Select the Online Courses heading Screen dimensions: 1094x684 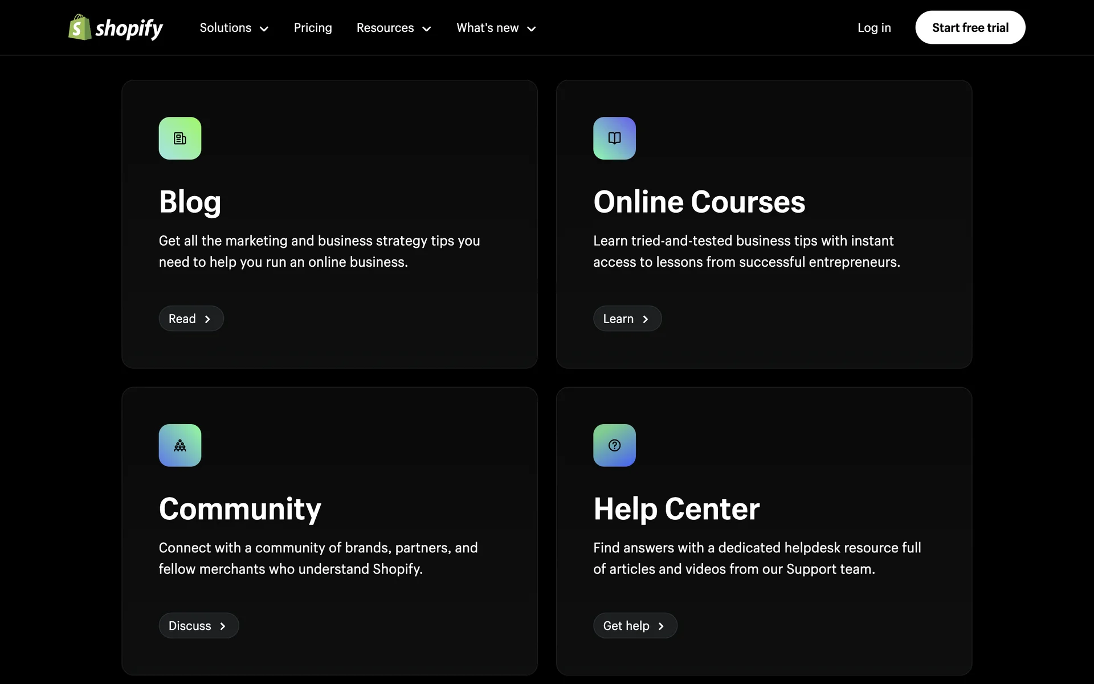point(699,202)
